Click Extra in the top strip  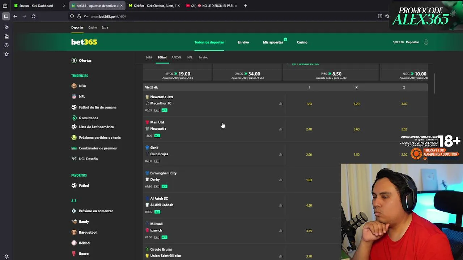(x=105, y=27)
